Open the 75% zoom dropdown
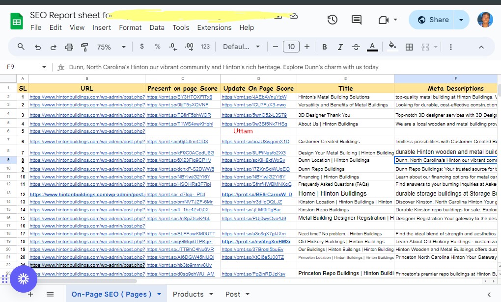Screen dimensions: 501x302 111,47
